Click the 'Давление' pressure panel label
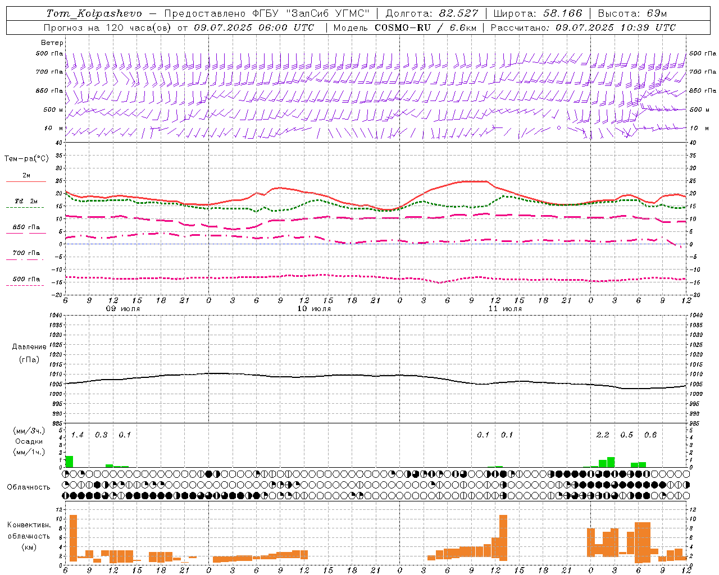The height and width of the screenshot is (575, 719). [x=29, y=347]
